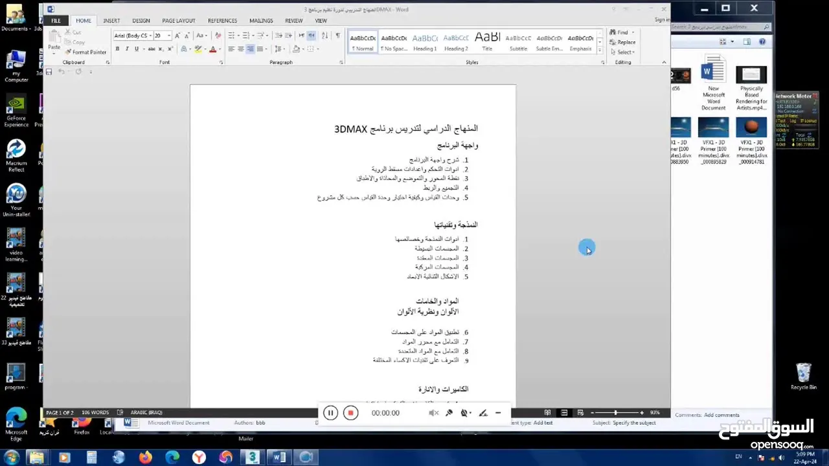The image size is (829, 466).
Task: Switch to the DESIGN tab
Action: [141, 21]
